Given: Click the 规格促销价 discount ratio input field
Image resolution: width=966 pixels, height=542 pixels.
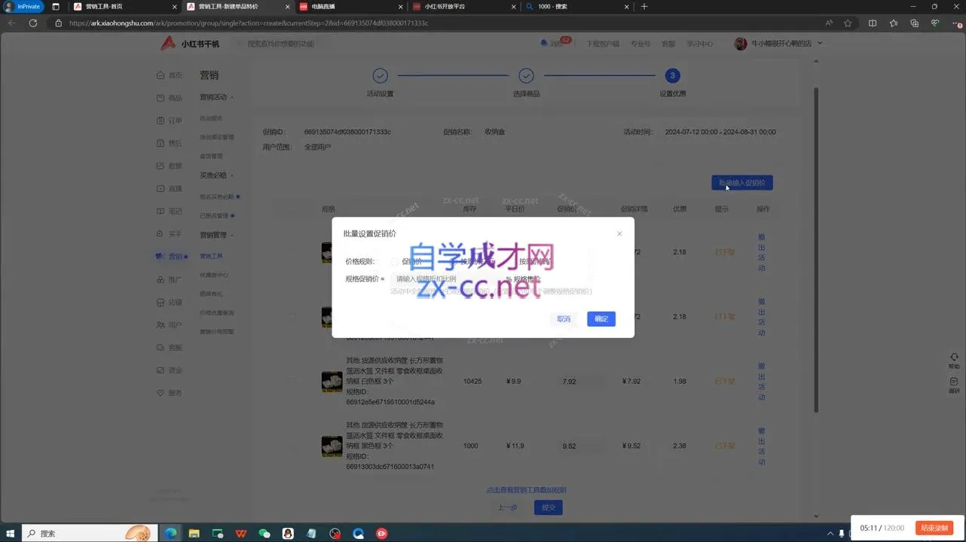Looking at the screenshot, I should [x=445, y=279].
